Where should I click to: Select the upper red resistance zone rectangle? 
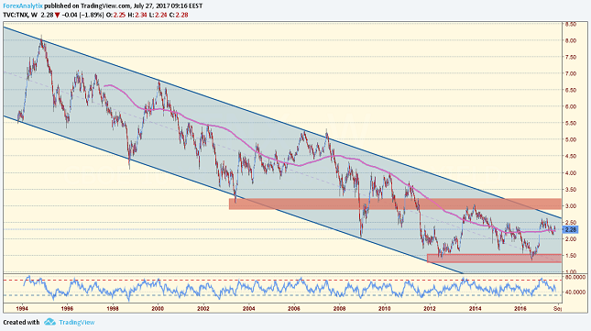point(395,204)
